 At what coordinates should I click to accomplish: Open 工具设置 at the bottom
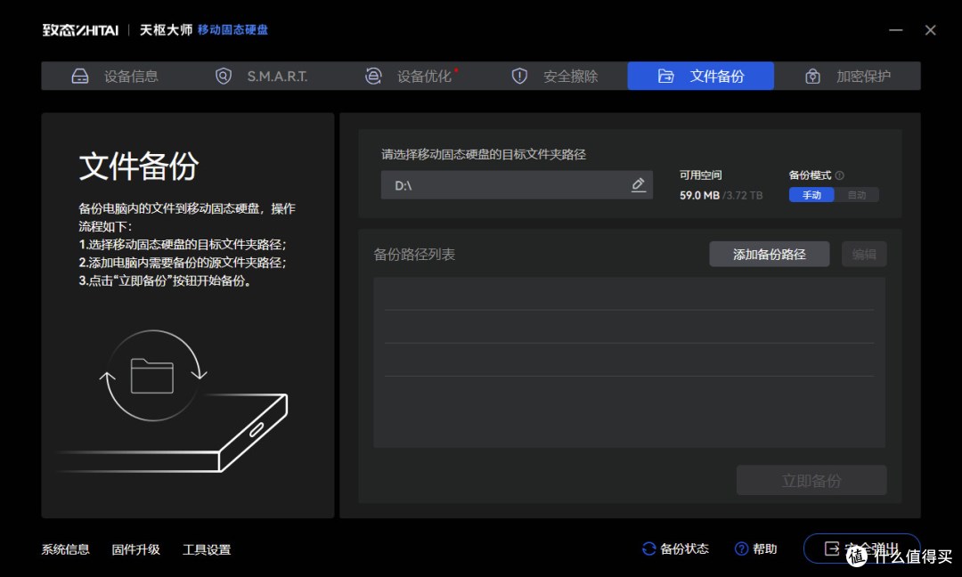pos(207,549)
